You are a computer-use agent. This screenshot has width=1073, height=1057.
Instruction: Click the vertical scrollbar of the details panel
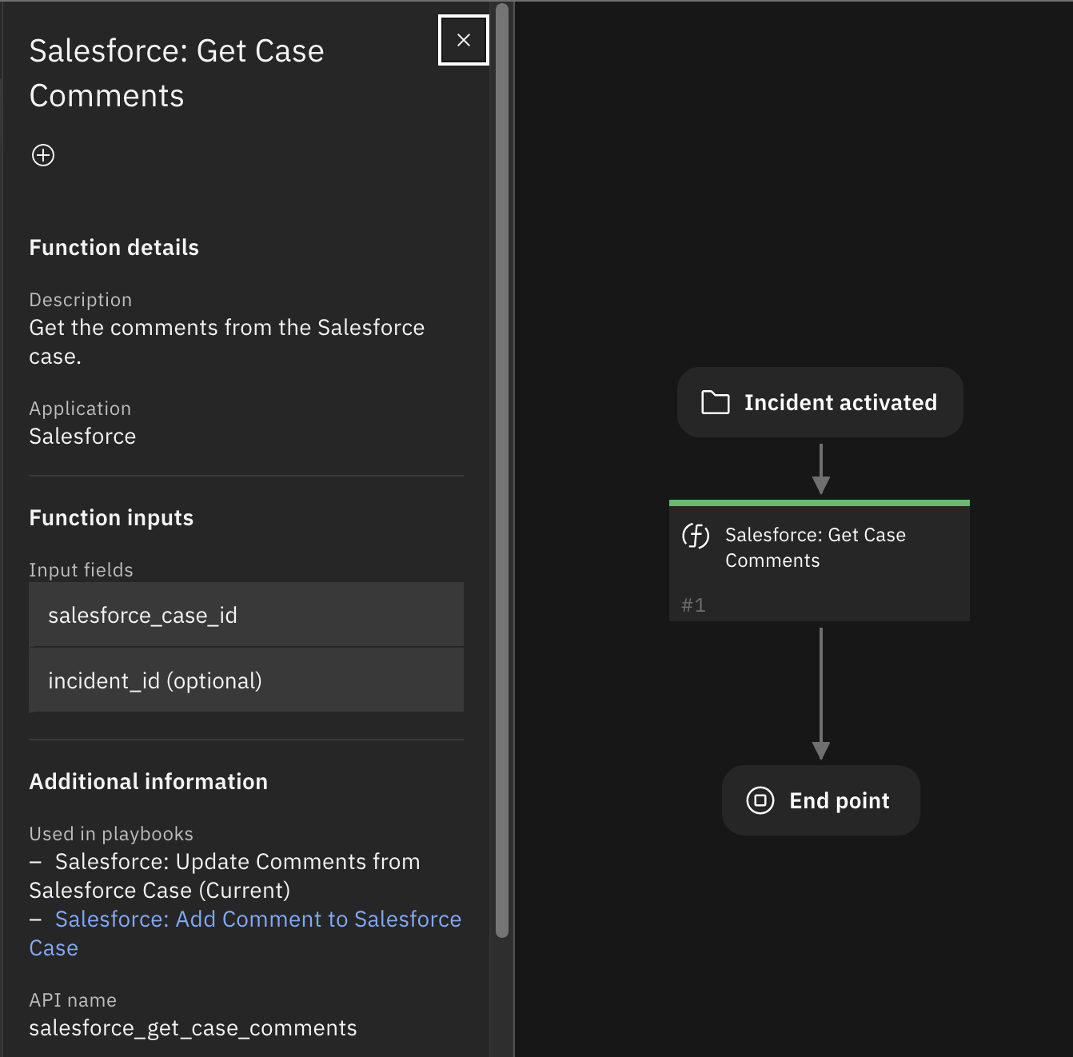pyautogui.click(x=502, y=470)
